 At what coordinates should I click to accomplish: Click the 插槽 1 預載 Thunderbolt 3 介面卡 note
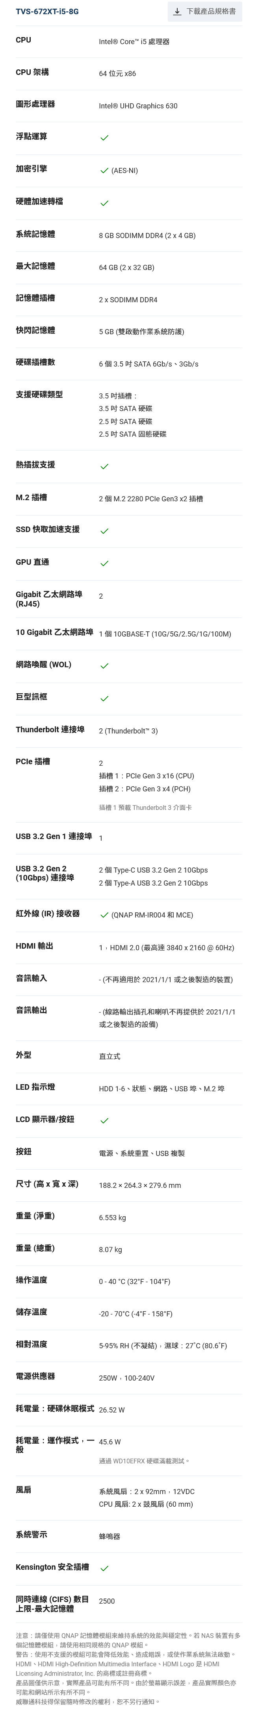click(145, 808)
